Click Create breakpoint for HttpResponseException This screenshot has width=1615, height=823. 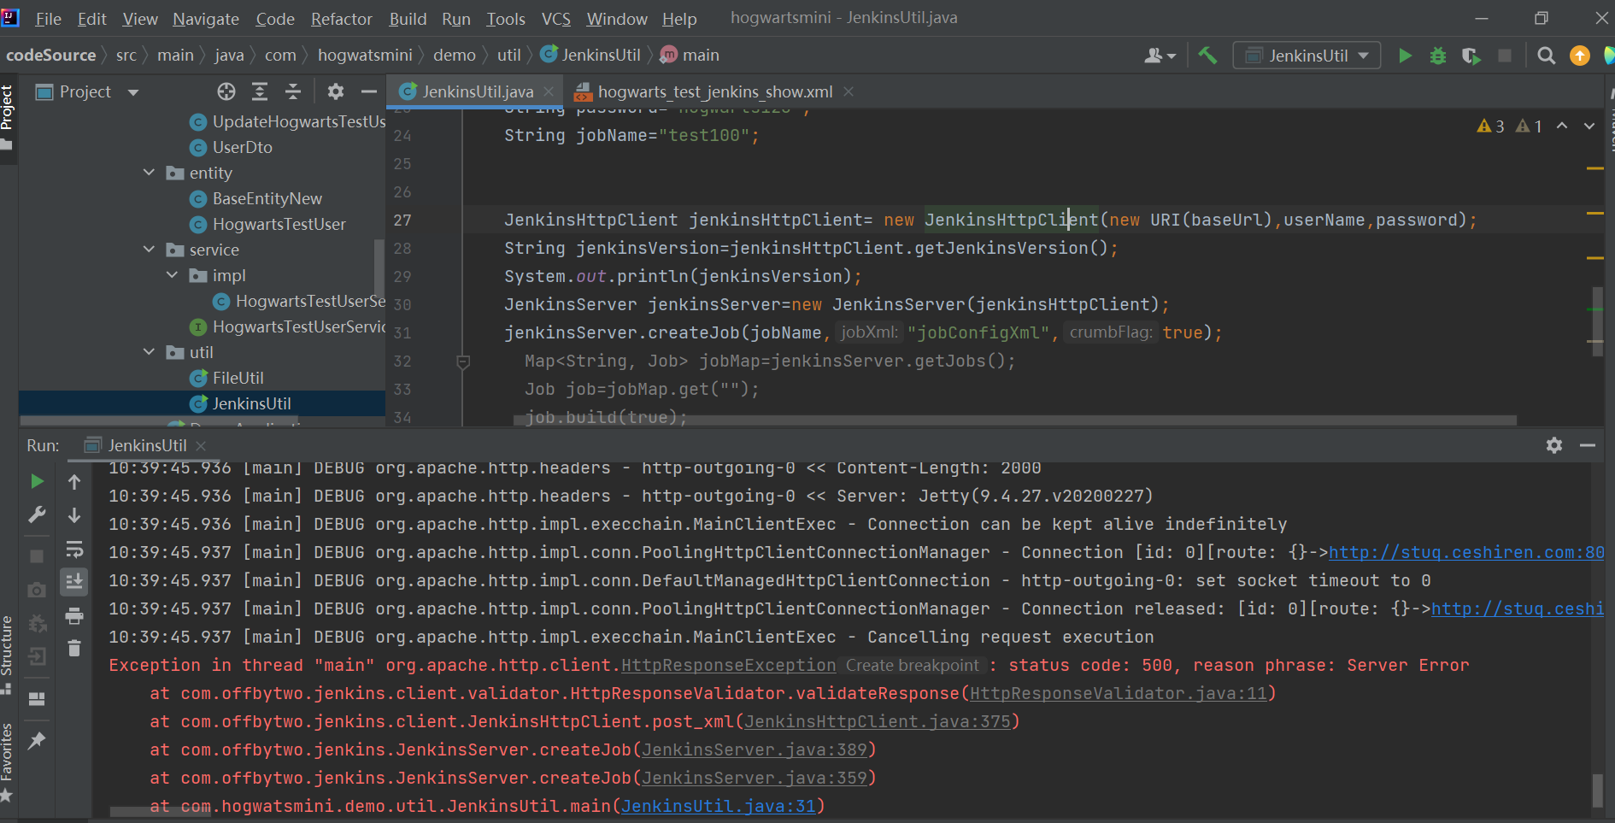click(x=913, y=665)
